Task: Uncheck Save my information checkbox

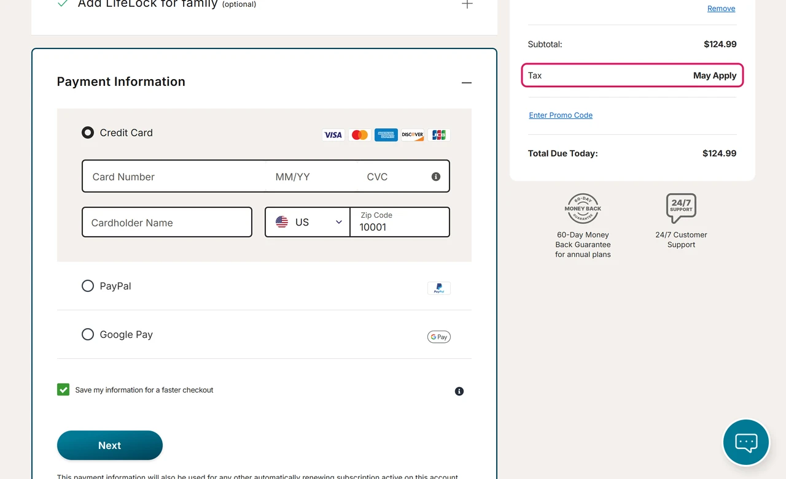Action: [63, 389]
